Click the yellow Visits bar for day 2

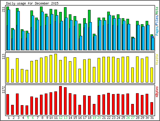coord(12,76)
